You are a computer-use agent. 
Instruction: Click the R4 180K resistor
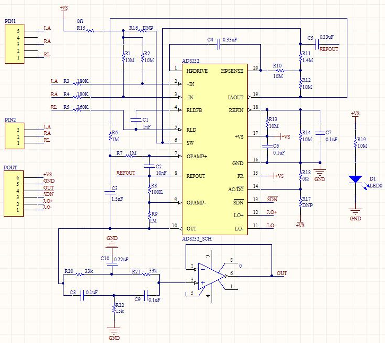coord(77,97)
